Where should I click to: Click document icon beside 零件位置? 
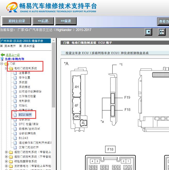click(x=15, y=78)
